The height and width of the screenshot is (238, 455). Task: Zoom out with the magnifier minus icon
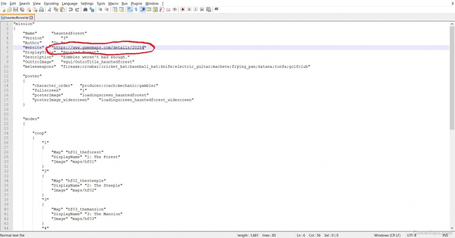[x=107, y=10]
